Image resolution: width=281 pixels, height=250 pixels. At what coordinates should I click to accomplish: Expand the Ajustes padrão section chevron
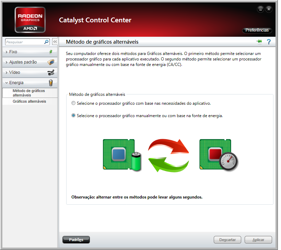click(7, 62)
